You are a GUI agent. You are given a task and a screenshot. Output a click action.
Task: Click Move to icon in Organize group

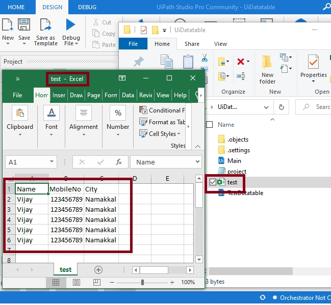tap(222, 62)
